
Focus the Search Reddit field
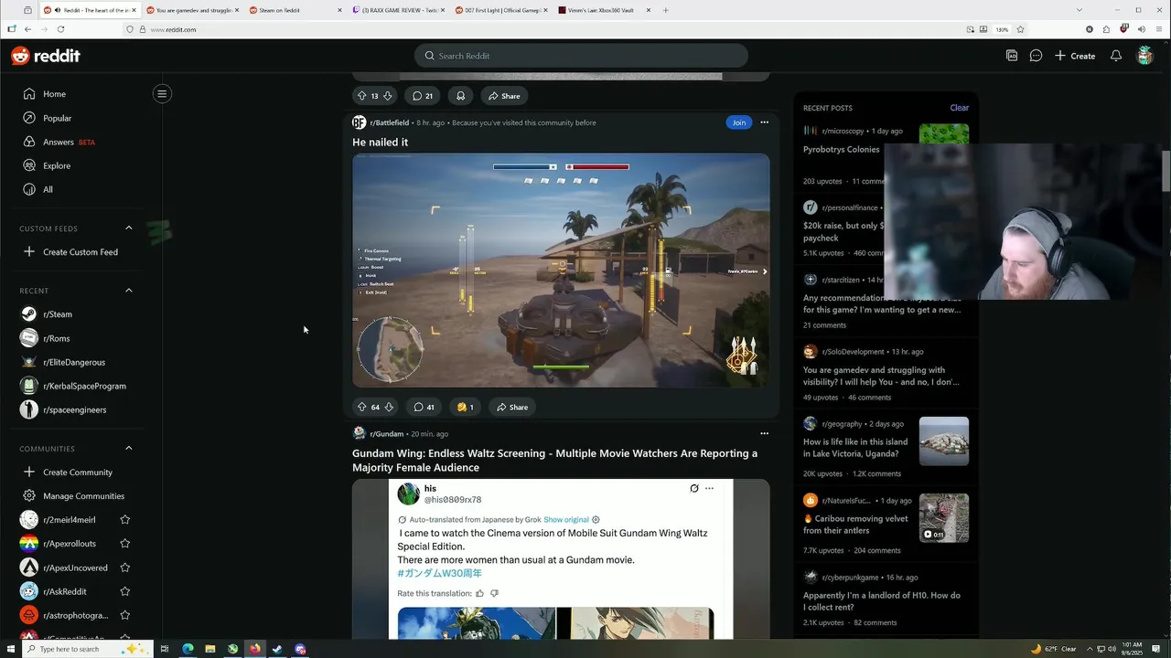581,56
